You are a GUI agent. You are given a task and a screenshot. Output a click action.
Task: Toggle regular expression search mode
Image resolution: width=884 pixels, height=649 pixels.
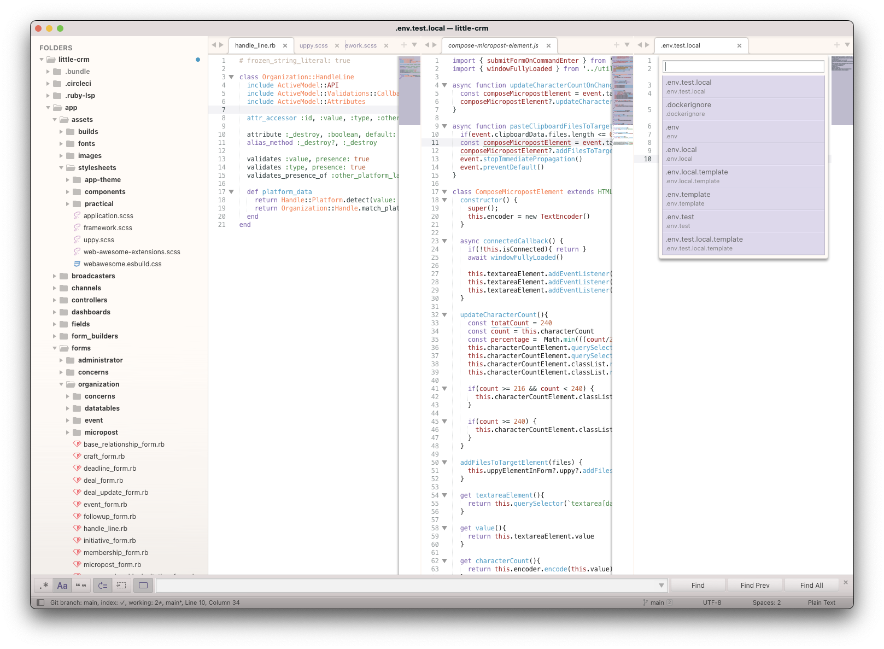click(44, 586)
